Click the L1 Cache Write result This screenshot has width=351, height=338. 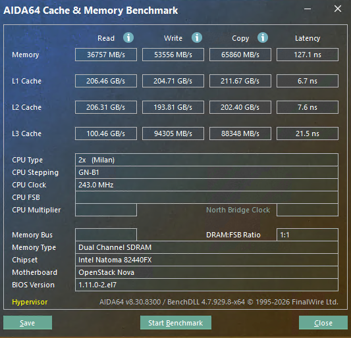173,81
